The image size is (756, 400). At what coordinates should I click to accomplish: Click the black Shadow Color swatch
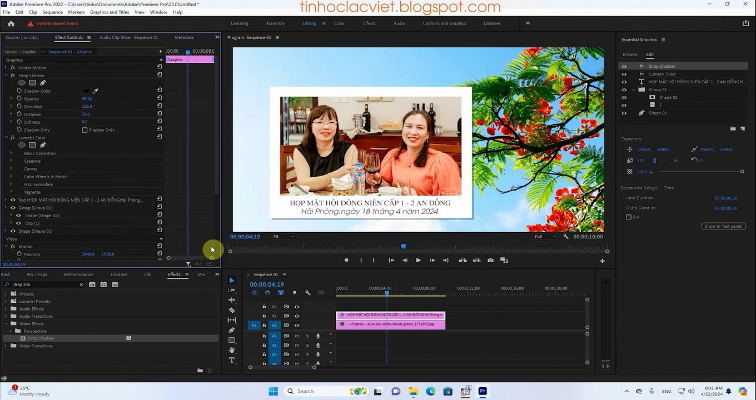[86, 91]
